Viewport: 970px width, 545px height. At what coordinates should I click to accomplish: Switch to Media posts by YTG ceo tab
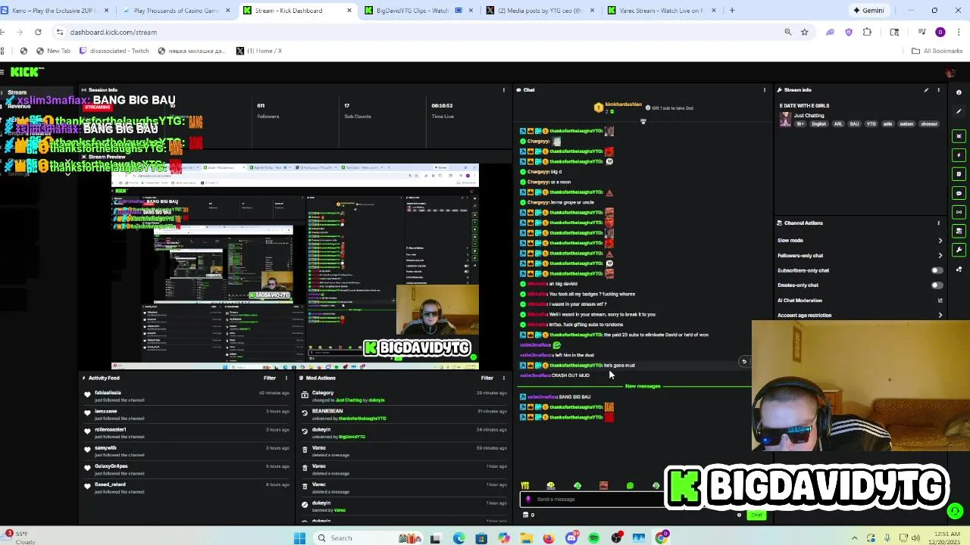(x=540, y=11)
